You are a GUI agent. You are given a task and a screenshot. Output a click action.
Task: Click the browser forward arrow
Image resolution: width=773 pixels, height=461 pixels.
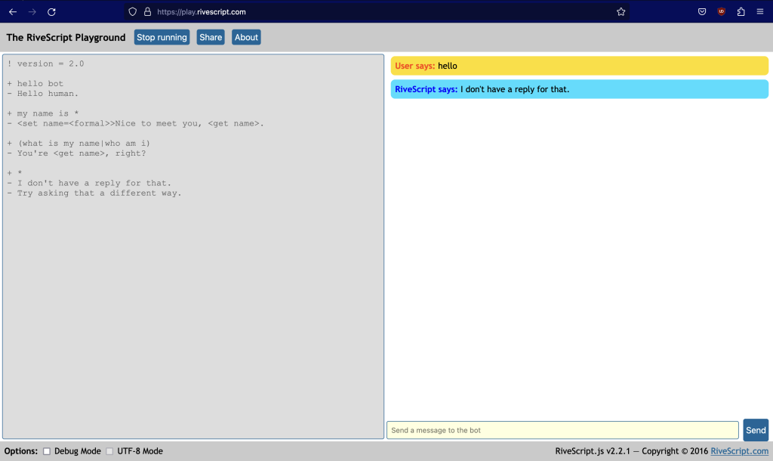(32, 12)
